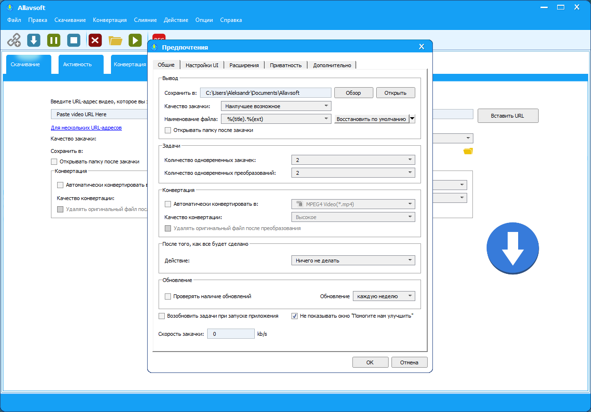Close the Предпочтения dialog with X
The width and height of the screenshot is (591, 412).
pos(421,47)
